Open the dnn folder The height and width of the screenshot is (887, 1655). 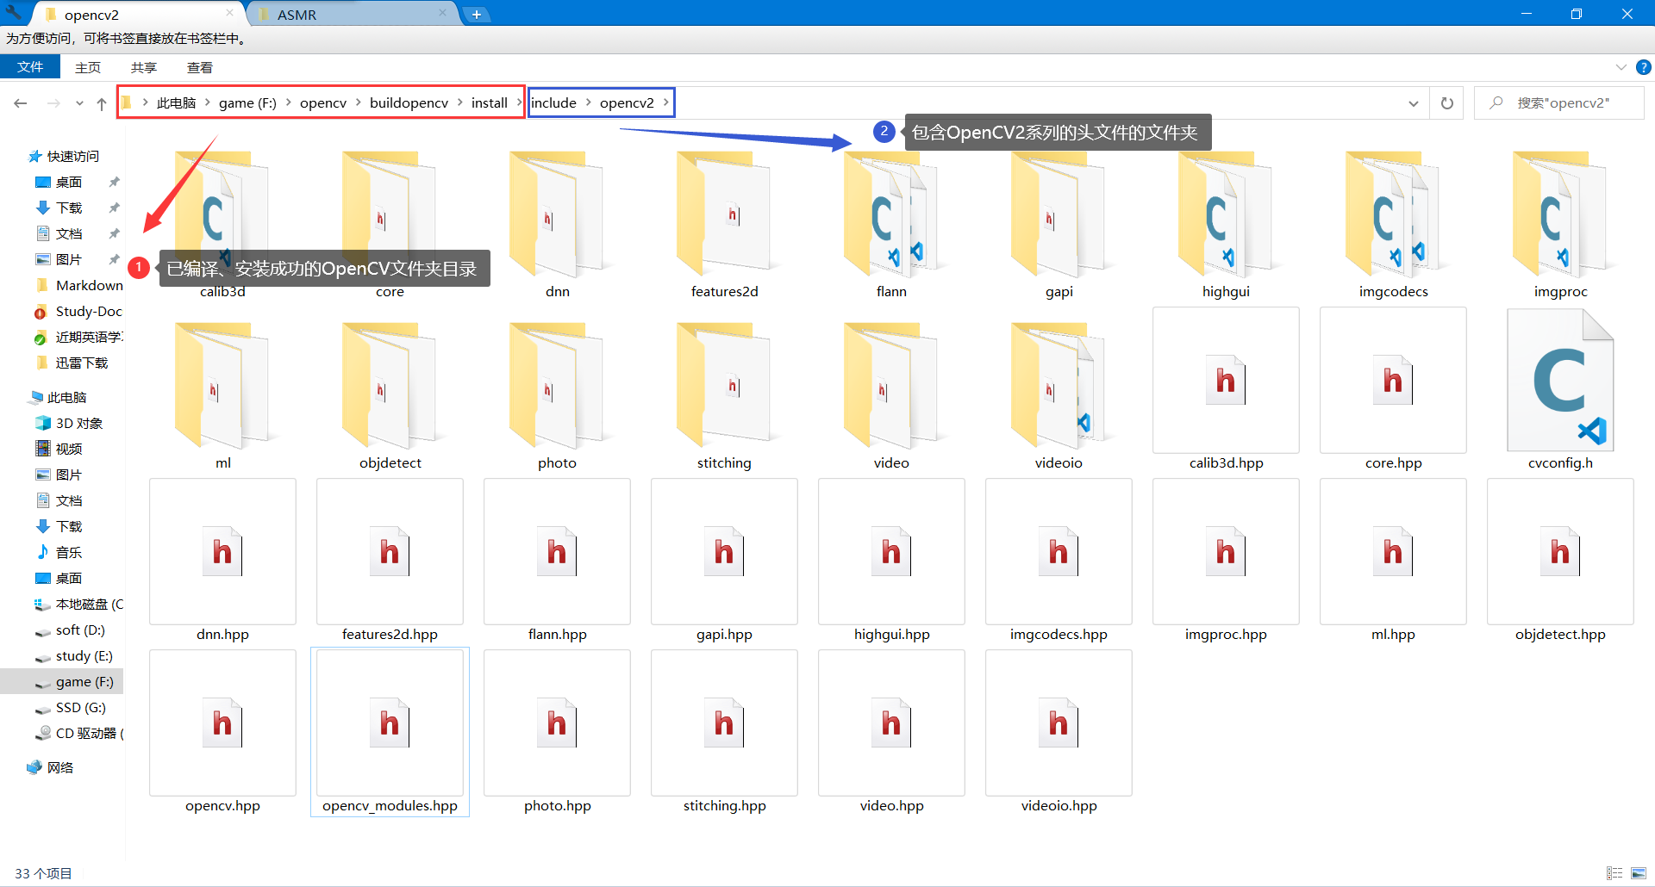[557, 224]
